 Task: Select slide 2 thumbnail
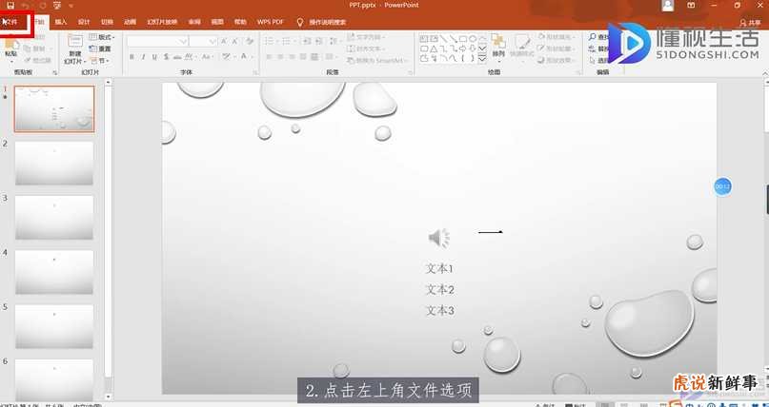(x=54, y=163)
